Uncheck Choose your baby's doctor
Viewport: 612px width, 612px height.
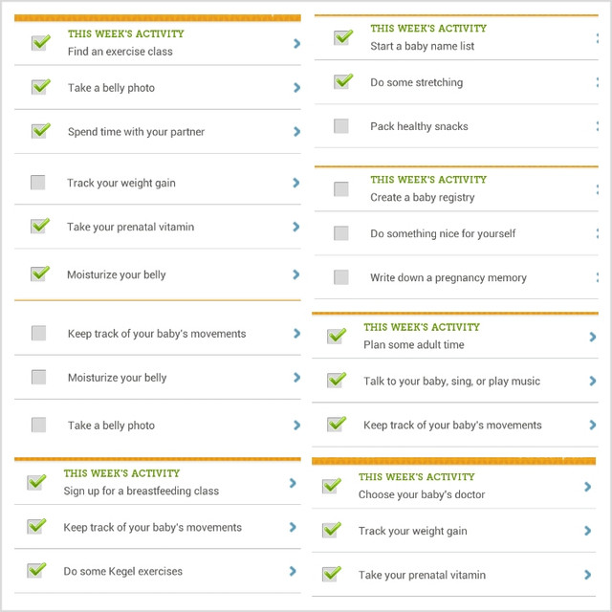click(x=332, y=486)
